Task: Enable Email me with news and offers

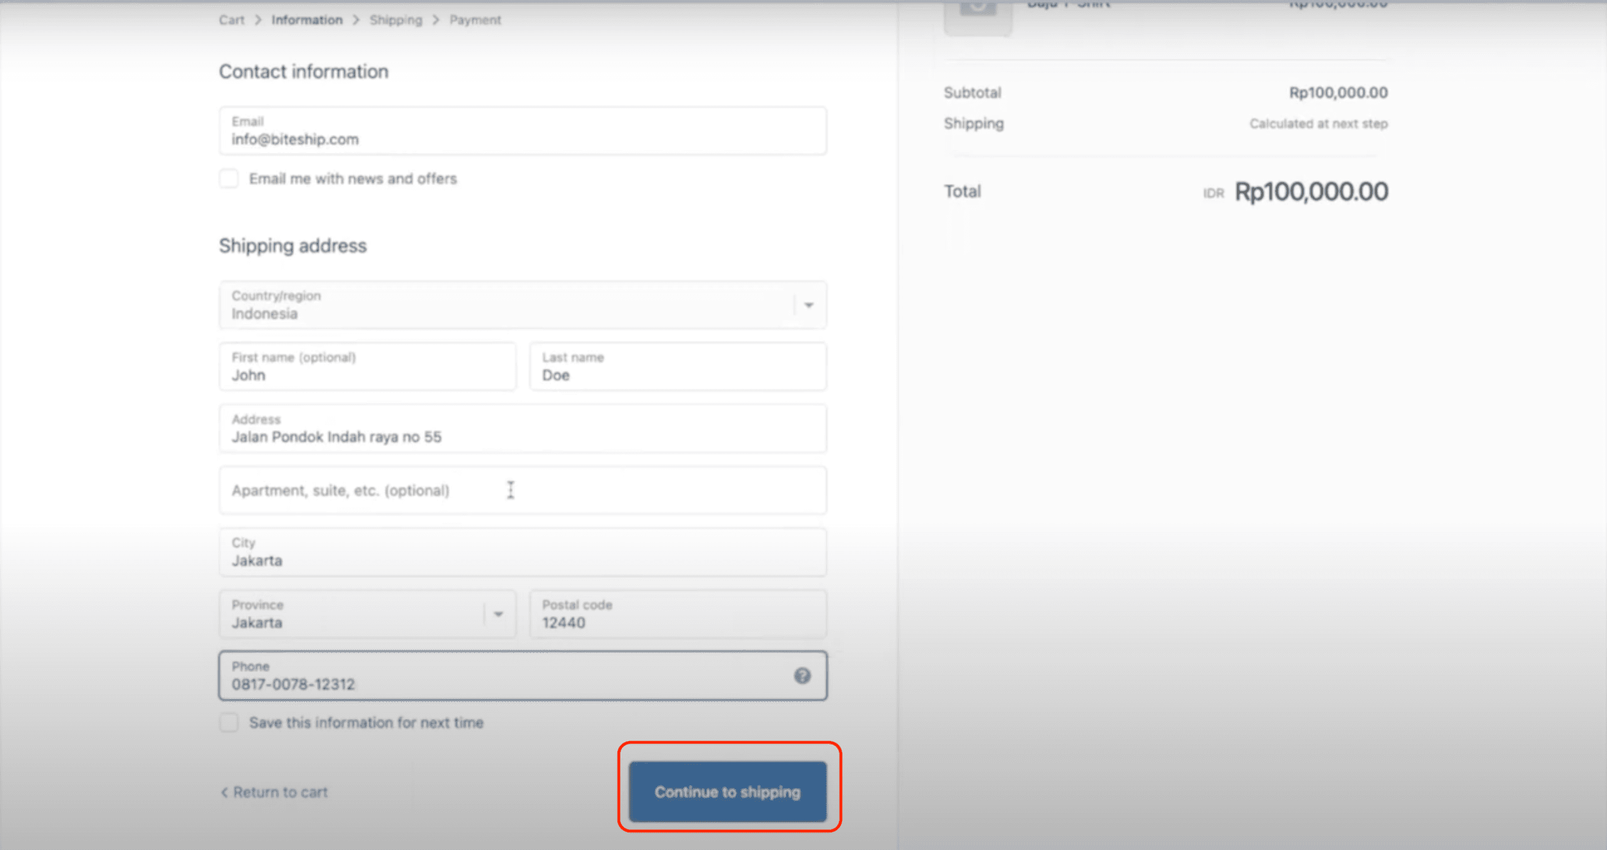Action: (229, 178)
